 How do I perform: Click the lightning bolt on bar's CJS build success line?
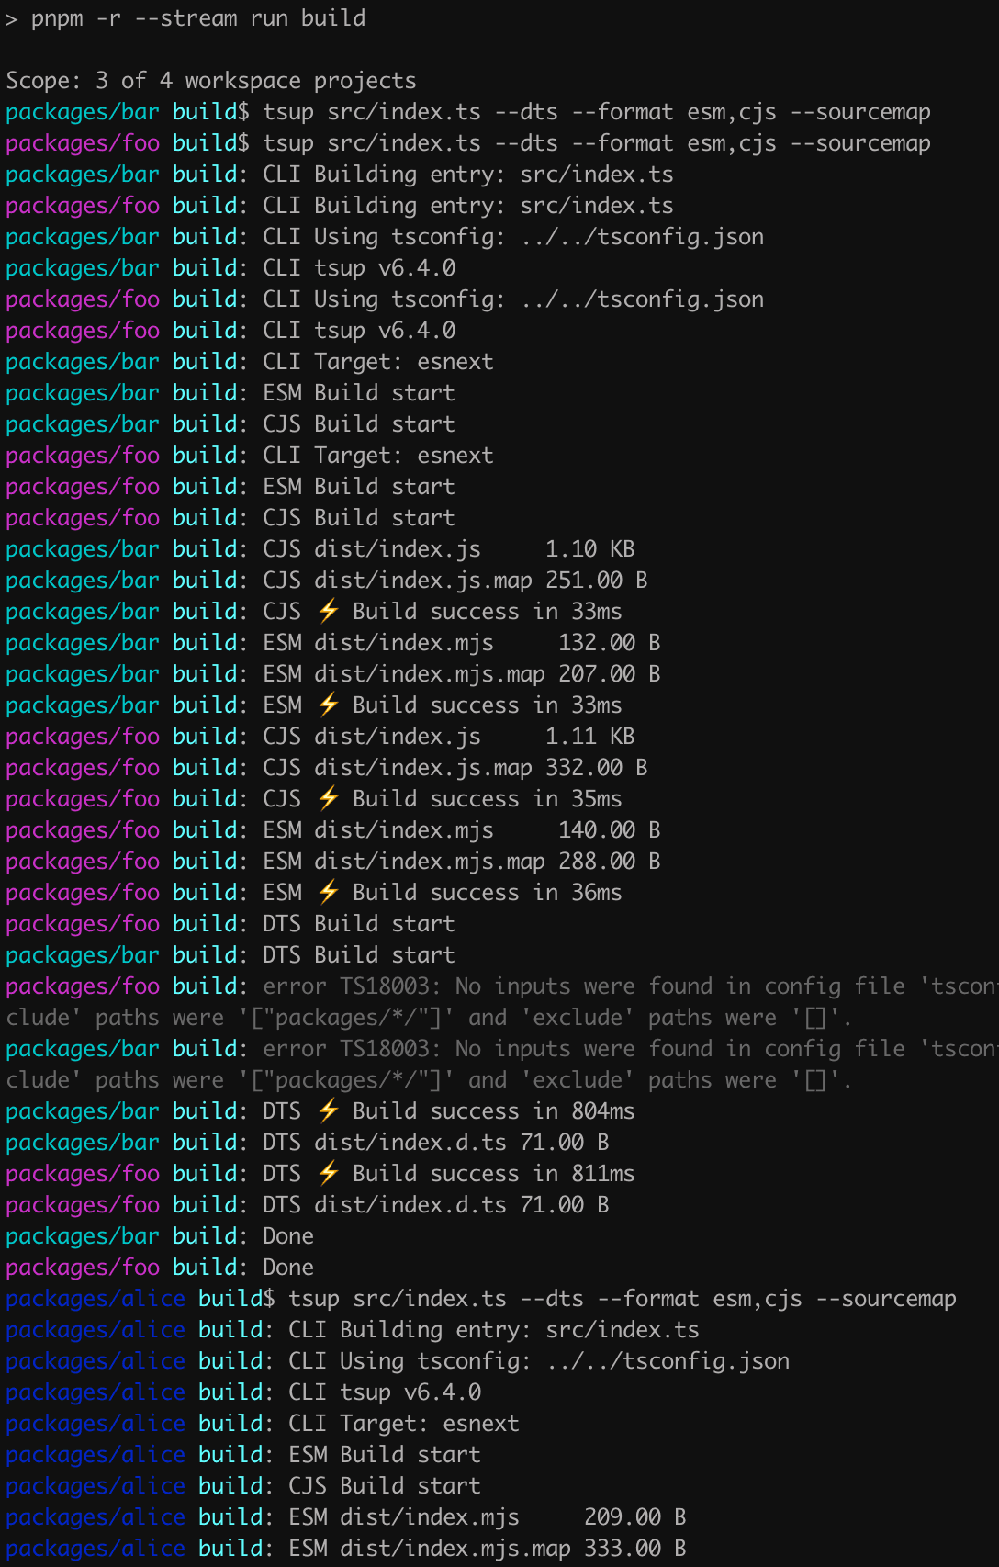[x=329, y=612]
